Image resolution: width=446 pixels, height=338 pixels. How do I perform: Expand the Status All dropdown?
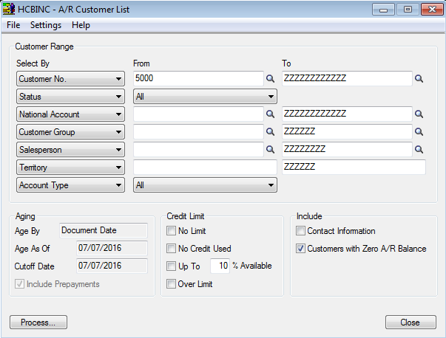(x=205, y=97)
